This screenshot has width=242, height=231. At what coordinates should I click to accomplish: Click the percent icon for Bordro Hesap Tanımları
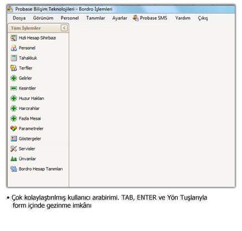point(14,169)
